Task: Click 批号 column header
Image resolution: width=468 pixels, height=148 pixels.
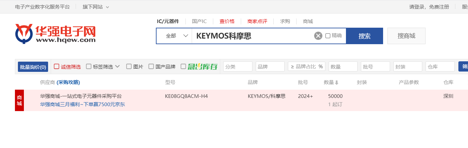Action: coord(303,82)
